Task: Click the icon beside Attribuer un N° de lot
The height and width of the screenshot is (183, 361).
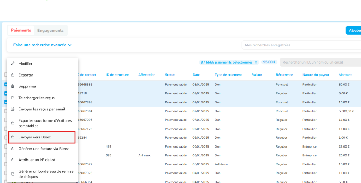Action: tap(13, 160)
